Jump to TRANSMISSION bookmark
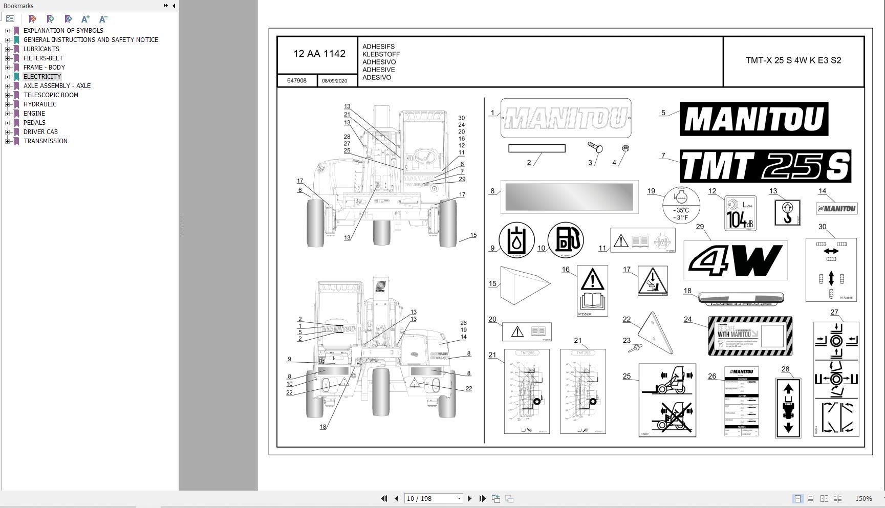885x508 pixels. (x=46, y=141)
